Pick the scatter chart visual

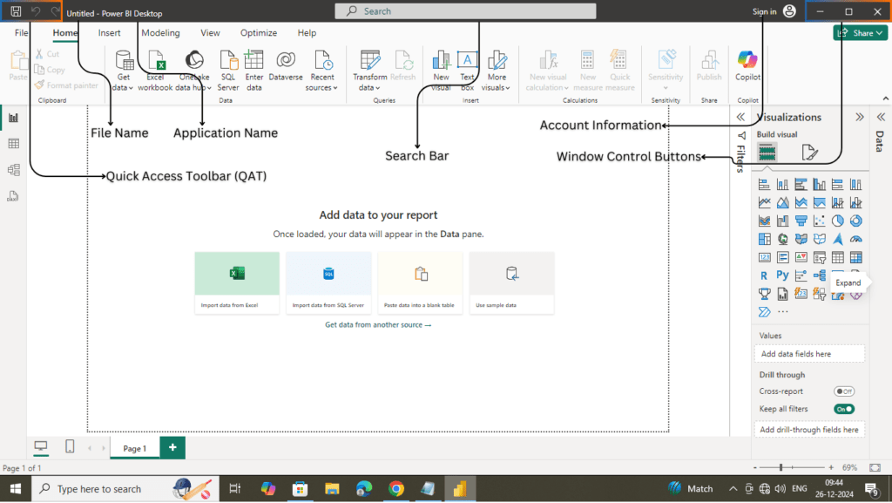pyautogui.click(x=819, y=221)
